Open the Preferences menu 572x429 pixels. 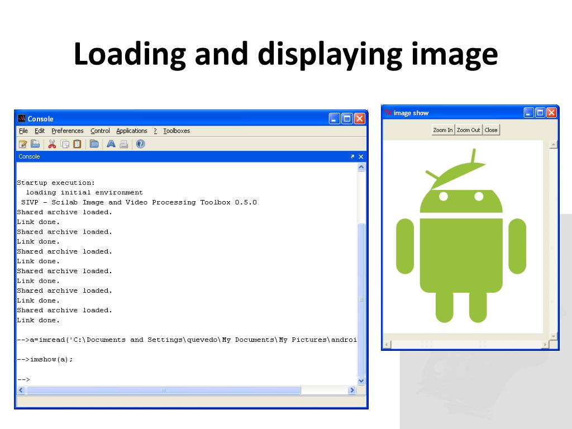point(68,131)
